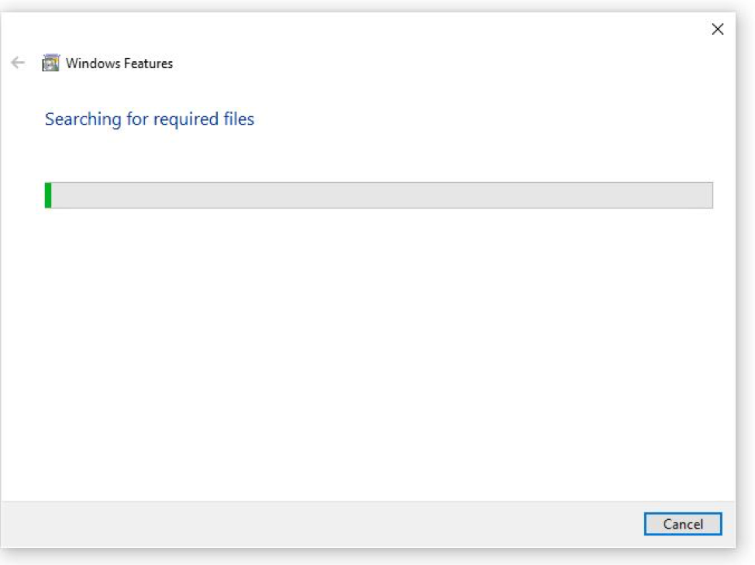This screenshot has height=565, width=755.
Task: Click the word "required" in the heading
Action: coord(186,119)
